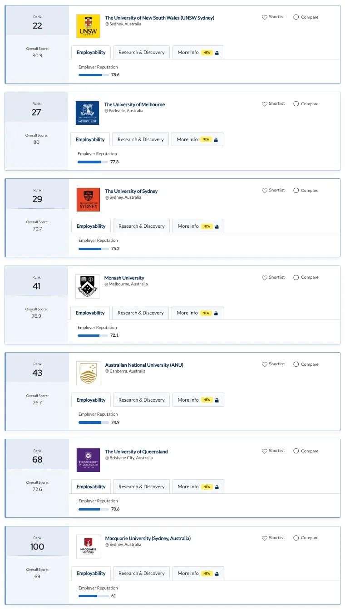Screen dimensions: 345x609
Task: Click the UNSW Sydney logo
Action: coord(88,26)
